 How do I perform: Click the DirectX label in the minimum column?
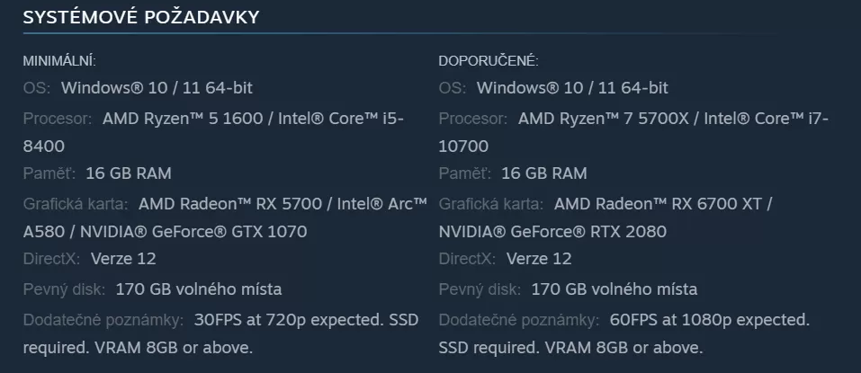pos(52,259)
